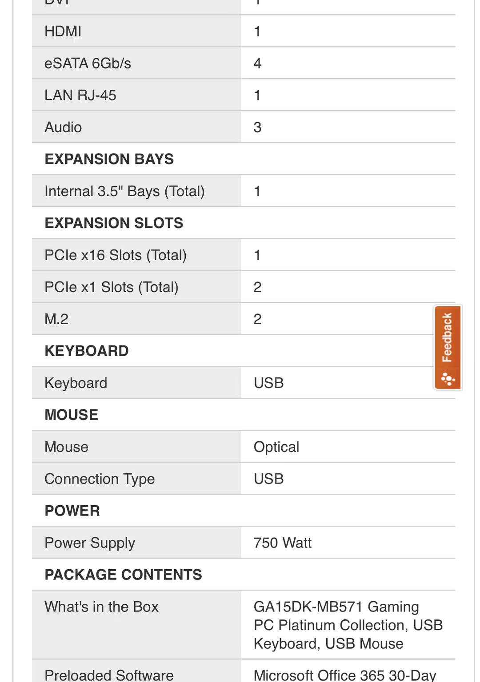
Task: Click the Optical mouse value
Action: (276, 447)
